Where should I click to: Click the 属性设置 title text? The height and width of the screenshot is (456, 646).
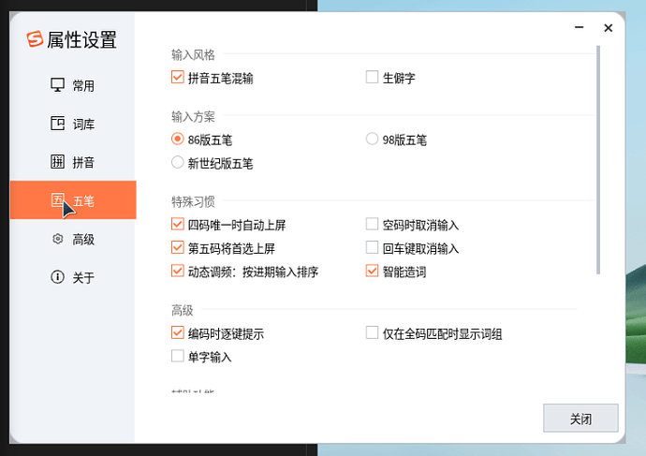coord(81,40)
